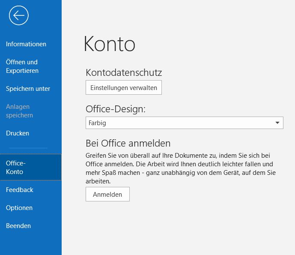Click the Kontodatenschutz heading
Viewport: 295px width, 255px height.
tap(124, 73)
